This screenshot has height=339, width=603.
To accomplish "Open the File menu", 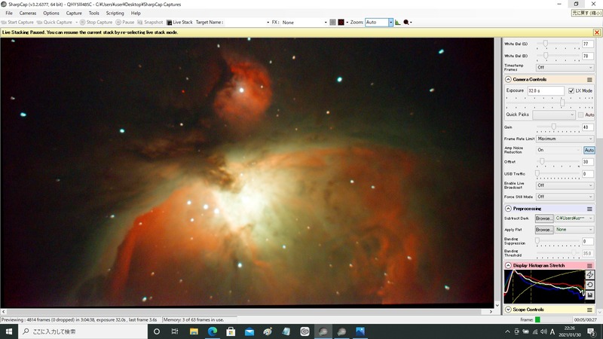I will [9, 13].
